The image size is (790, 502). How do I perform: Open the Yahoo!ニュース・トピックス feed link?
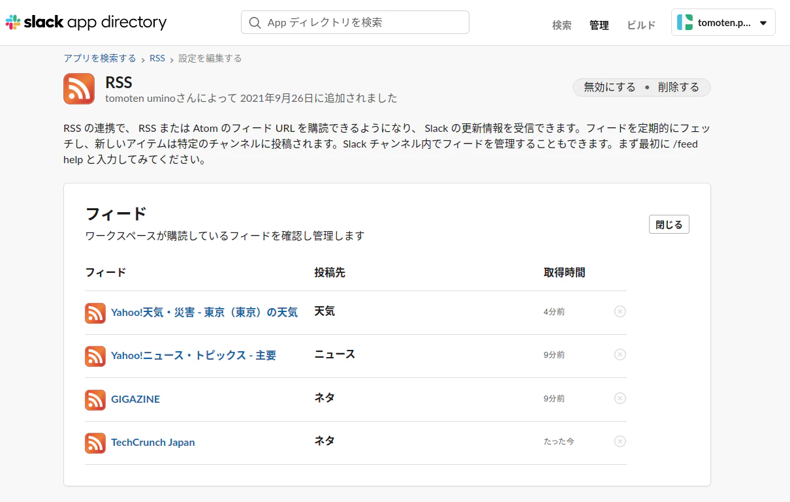tap(193, 355)
